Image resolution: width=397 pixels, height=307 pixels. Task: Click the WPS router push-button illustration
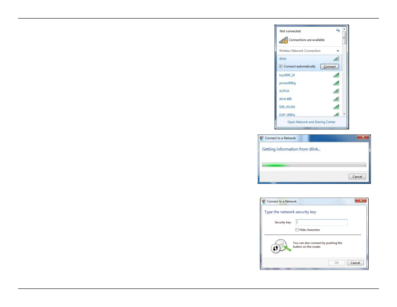281,246
